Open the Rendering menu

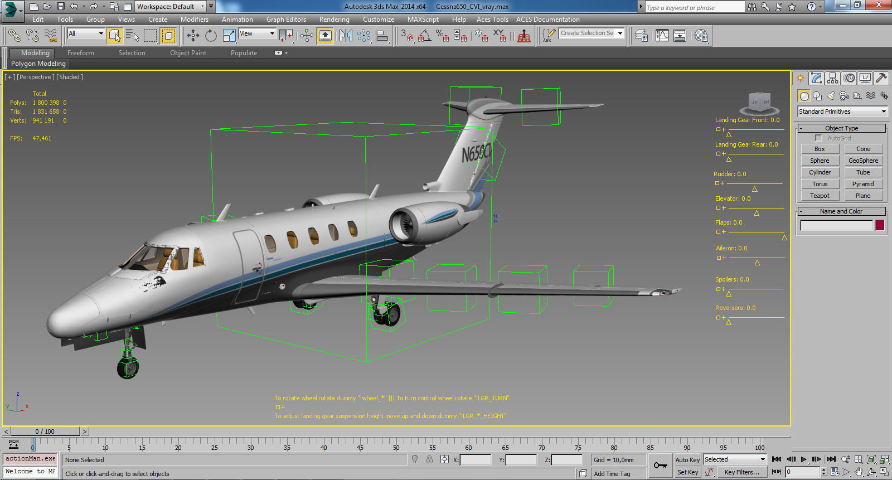click(x=334, y=20)
